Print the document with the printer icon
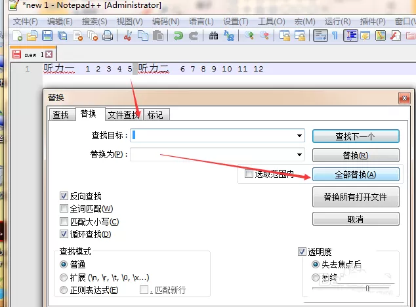The width and height of the screenshot is (416, 307). tap(108, 36)
